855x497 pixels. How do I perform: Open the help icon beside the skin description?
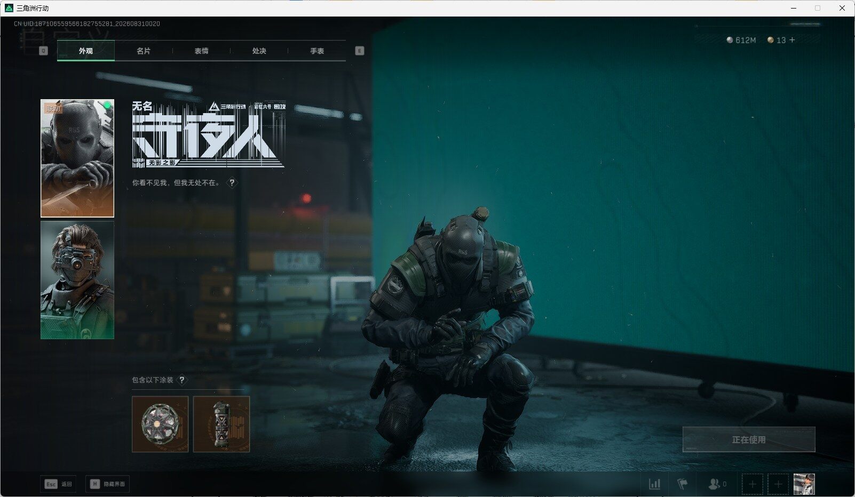pos(232,182)
